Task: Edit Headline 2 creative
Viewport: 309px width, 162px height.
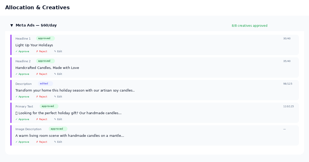Action: [x=58, y=74]
